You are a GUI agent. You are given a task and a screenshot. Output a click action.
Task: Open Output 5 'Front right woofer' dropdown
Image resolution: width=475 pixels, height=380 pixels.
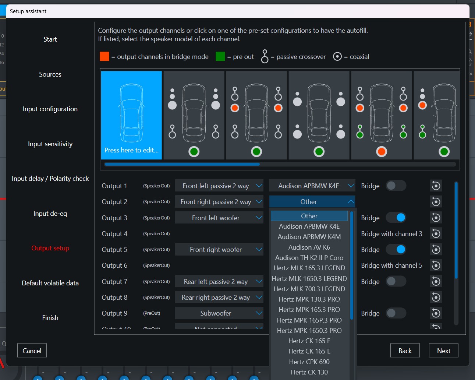219,249
